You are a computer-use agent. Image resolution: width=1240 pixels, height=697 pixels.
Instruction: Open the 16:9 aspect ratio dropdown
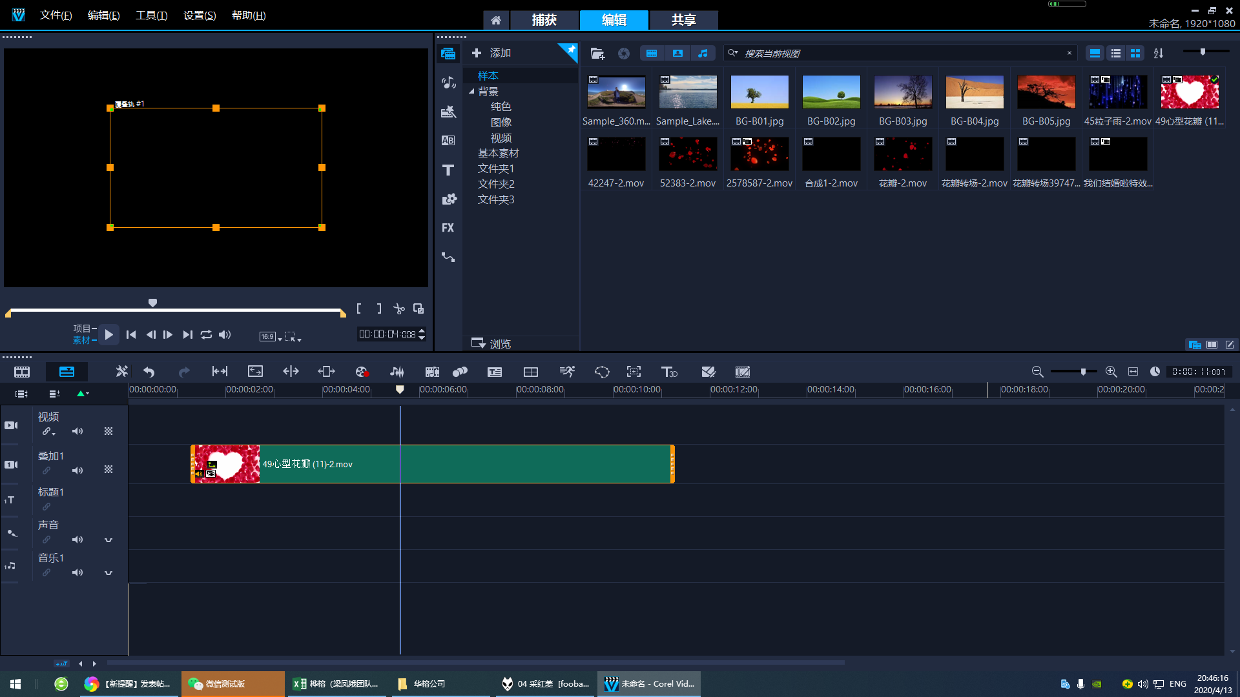pyautogui.click(x=271, y=337)
